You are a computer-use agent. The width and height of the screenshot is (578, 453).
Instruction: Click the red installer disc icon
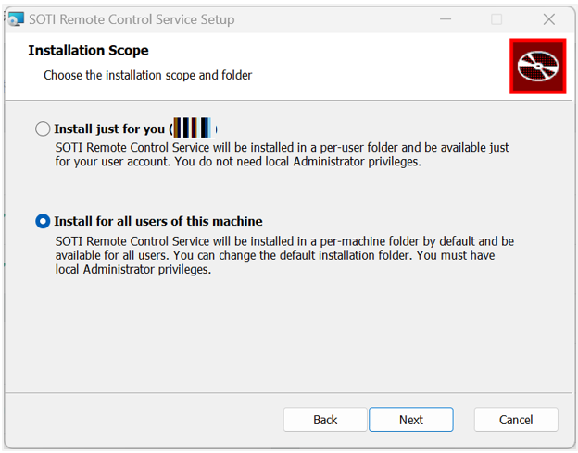pyautogui.click(x=538, y=67)
